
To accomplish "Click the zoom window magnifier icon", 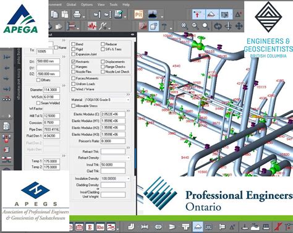I will coord(195,26).
